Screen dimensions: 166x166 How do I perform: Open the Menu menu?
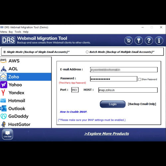pyautogui.click(x=4, y=32)
